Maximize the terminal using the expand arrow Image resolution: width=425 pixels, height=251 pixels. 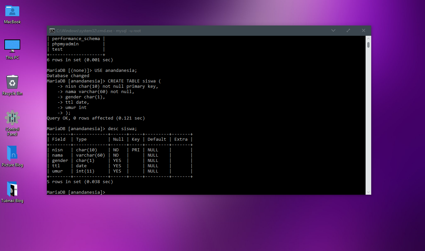(x=348, y=30)
